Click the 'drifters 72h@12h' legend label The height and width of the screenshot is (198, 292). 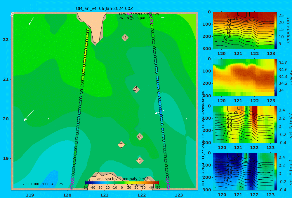pyautogui.click(x=145, y=14)
